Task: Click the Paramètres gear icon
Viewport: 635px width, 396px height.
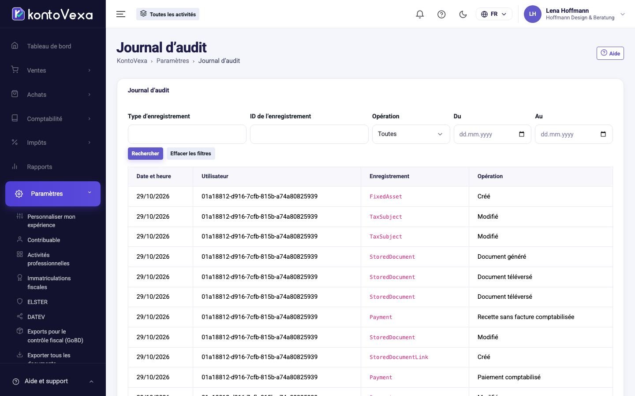Action: click(19, 194)
